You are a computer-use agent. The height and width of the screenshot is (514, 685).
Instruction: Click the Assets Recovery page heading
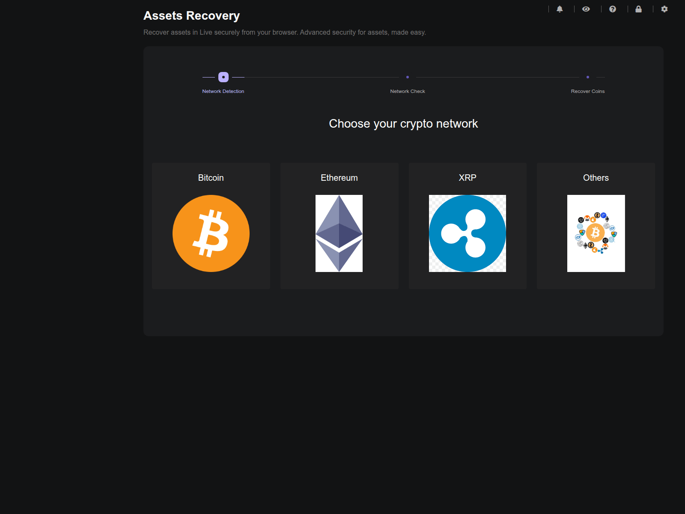click(x=191, y=16)
